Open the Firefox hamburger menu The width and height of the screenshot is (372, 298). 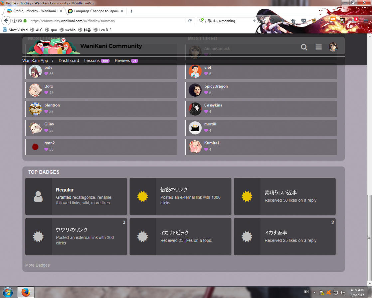coord(366,21)
